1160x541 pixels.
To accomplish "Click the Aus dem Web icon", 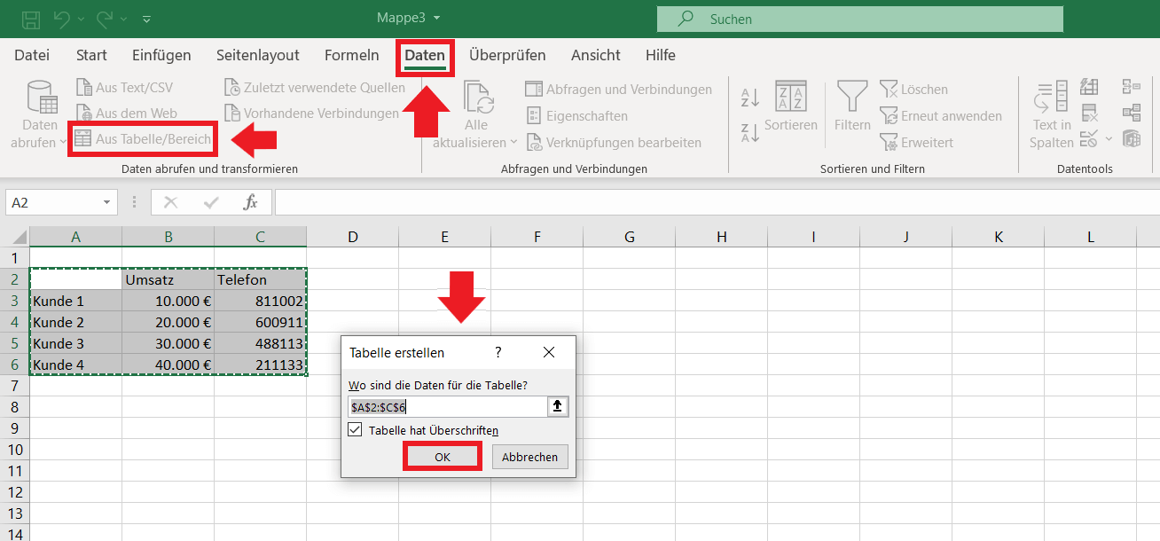I will coord(84,114).
